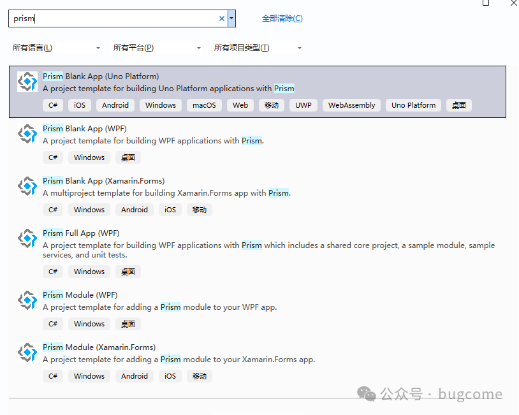Select Prism Blank App (WPF) title
The width and height of the screenshot is (519, 415).
click(84, 129)
